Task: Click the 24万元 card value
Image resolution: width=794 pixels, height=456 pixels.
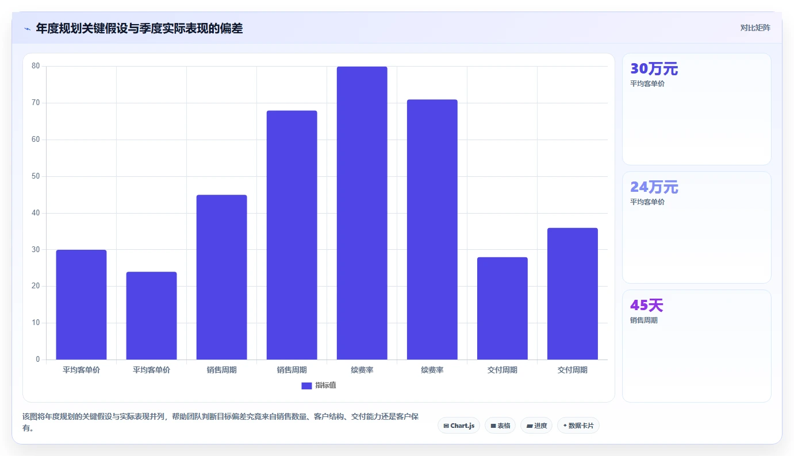Action: coord(654,187)
